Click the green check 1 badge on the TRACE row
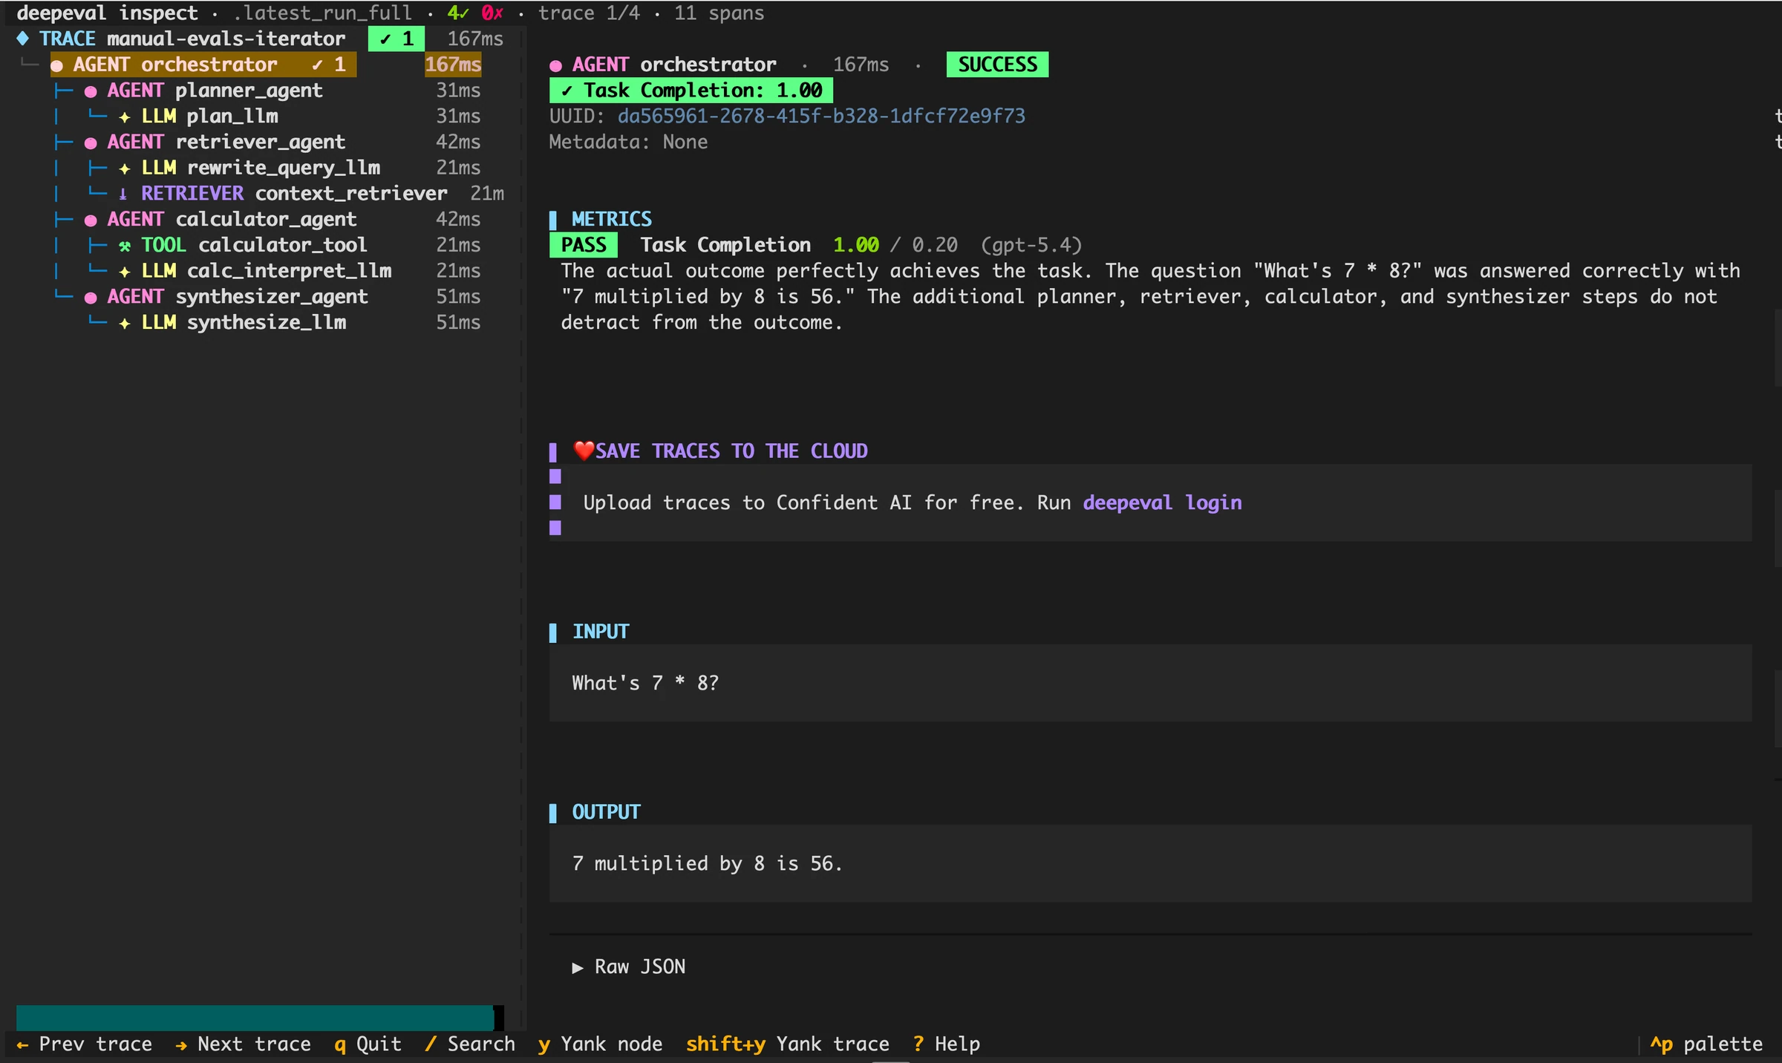This screenshot has width=1782, height=1063. pyautogui.click(x=396, y=39)
